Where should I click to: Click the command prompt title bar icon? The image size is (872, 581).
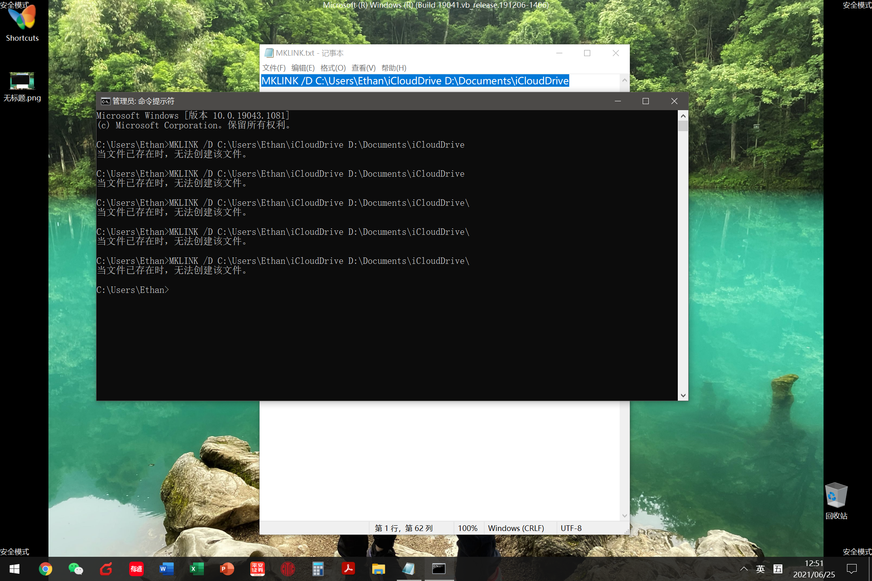[105, 101]
